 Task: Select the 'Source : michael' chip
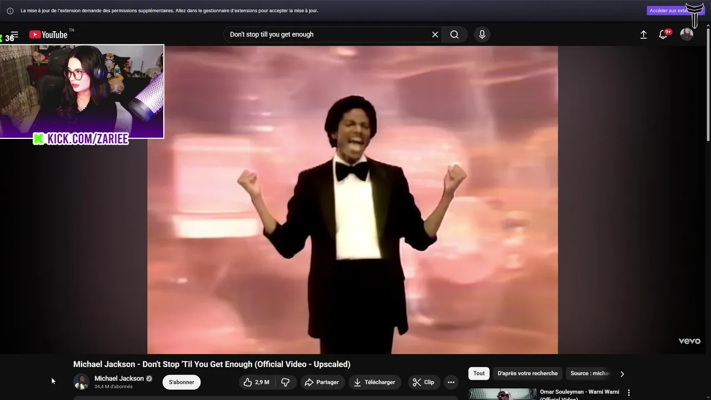[590, 373]
